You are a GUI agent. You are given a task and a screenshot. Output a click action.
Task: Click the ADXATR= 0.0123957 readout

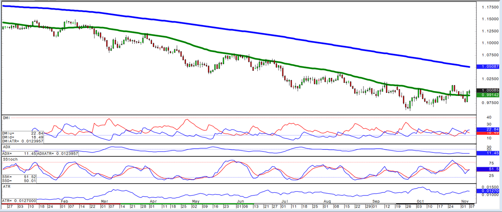[57, 154]
